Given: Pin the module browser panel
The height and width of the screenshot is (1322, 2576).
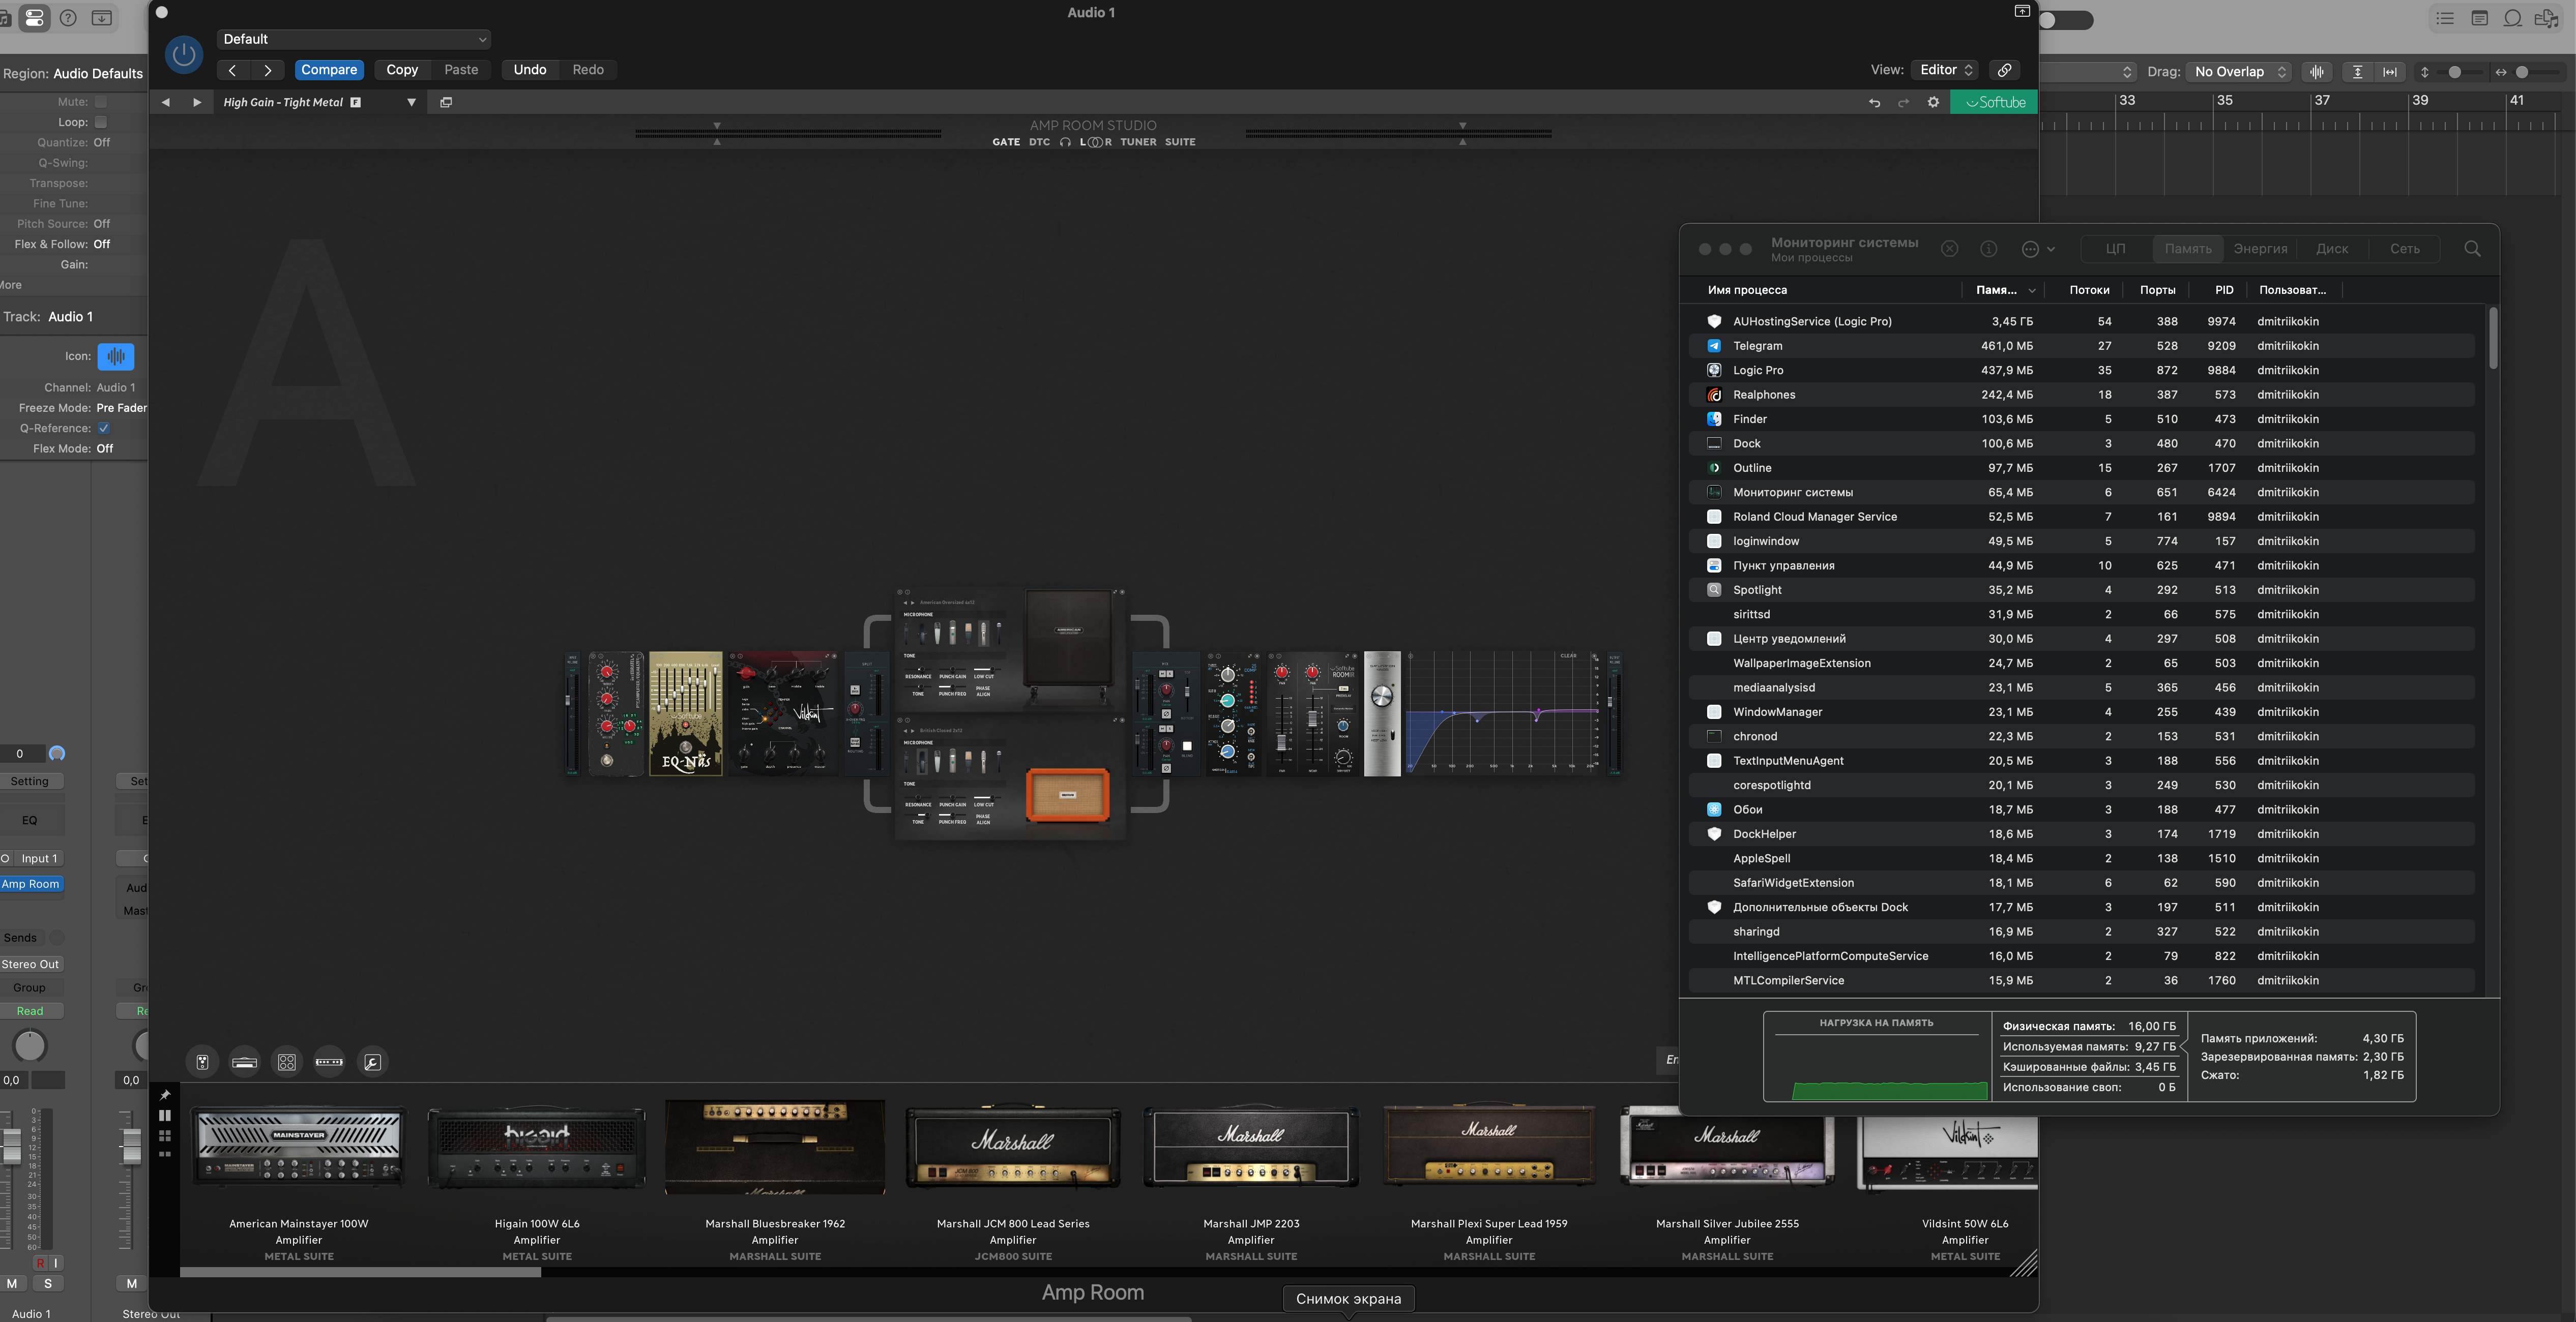Looking at the screenshot, I should (x=165, y=1095).
